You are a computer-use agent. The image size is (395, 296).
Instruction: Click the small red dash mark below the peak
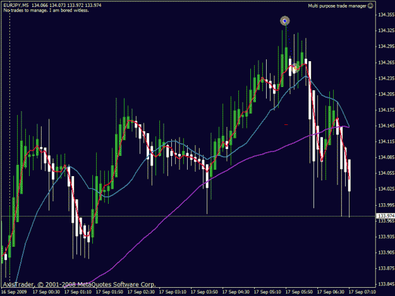point(286,124)
